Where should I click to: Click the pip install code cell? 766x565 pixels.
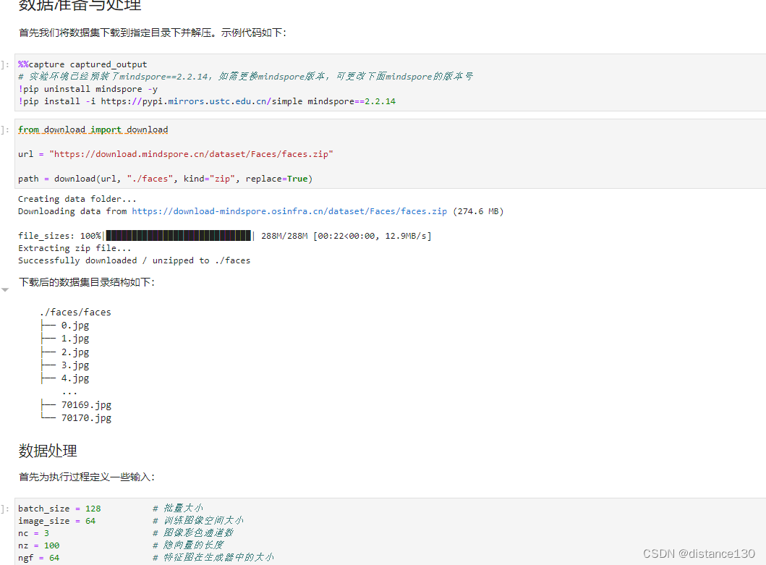391,82
